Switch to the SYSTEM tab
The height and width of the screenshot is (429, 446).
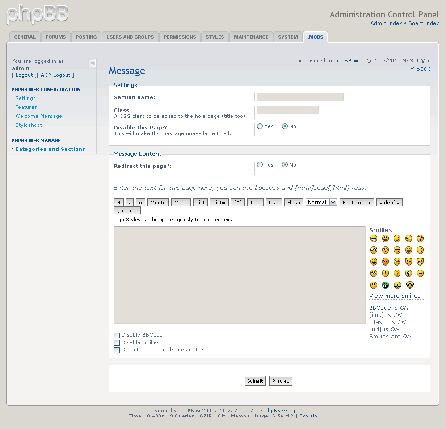pos(288,37)
